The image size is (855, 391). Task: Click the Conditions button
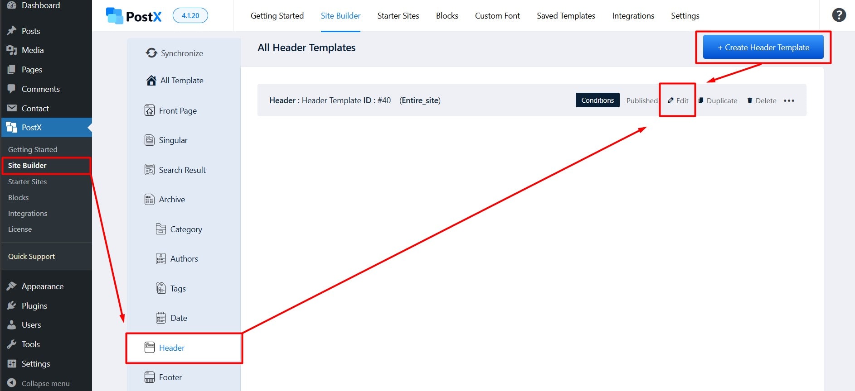coord(598,100)
